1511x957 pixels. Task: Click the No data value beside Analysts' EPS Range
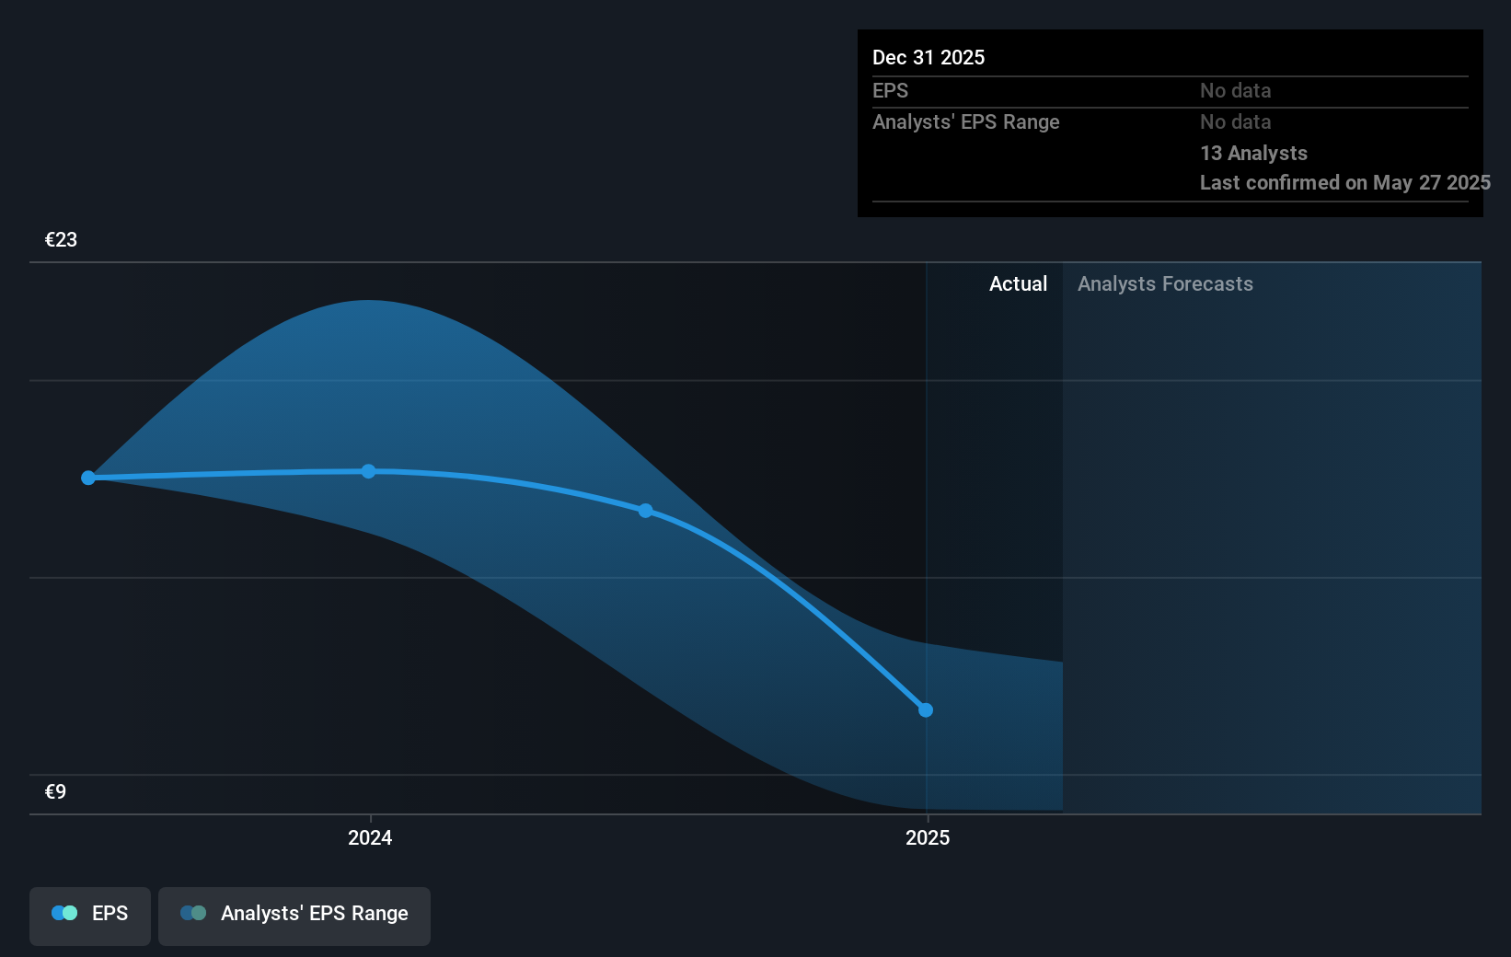(1235, 121)
